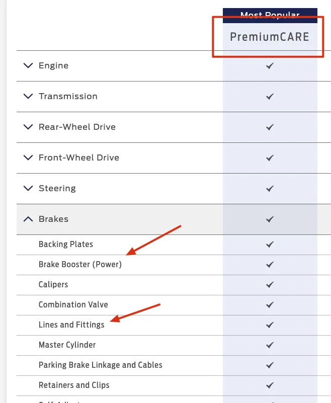Click the Steering coverage checkmark
This screenshot has height=403, width=331.
(270, 188)
